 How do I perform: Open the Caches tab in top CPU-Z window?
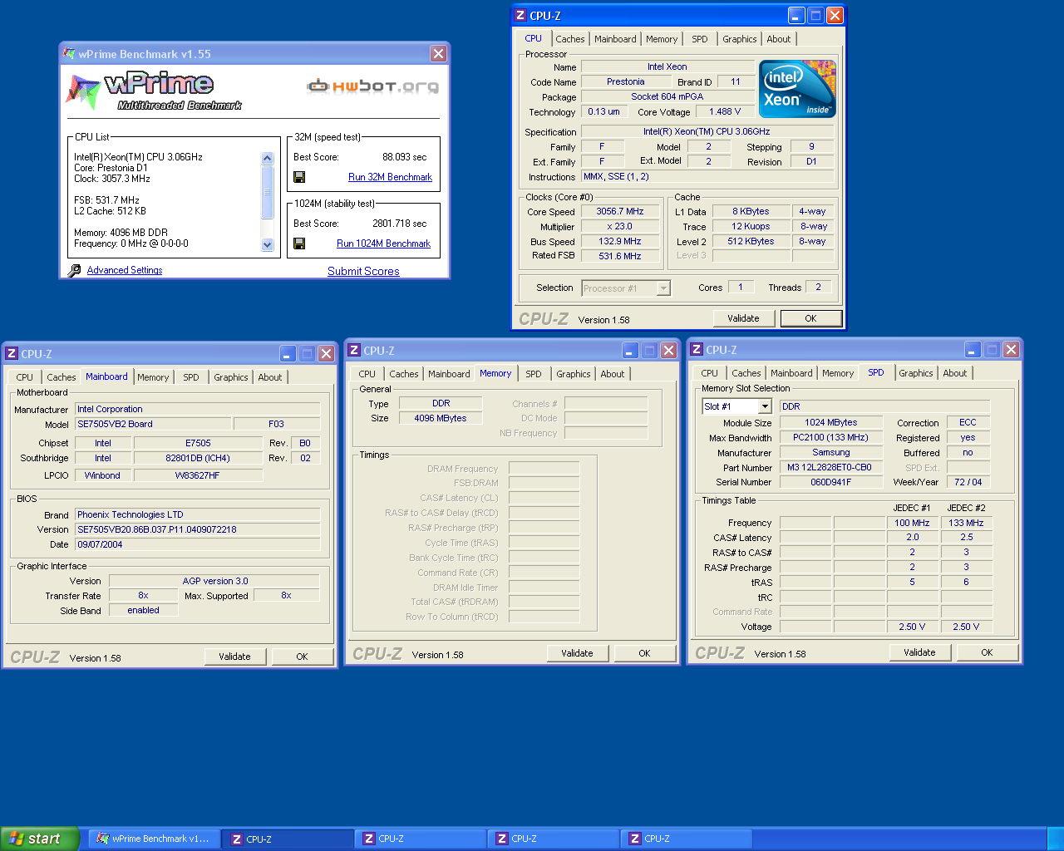click(570, 39)
